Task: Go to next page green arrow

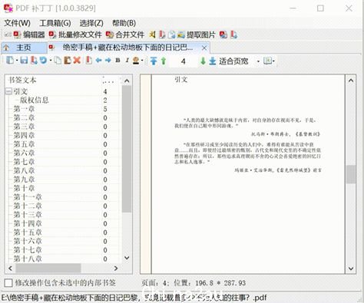Action: click(x=203, y=61)
